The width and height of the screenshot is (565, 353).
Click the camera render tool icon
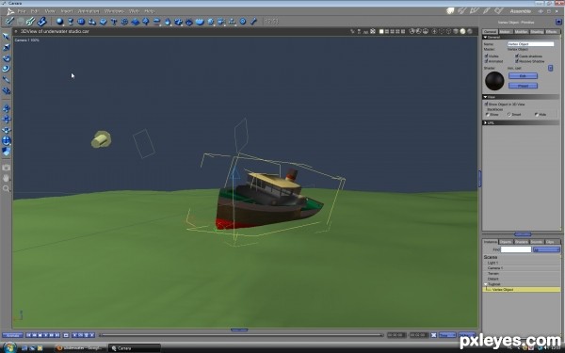point(7,168)
